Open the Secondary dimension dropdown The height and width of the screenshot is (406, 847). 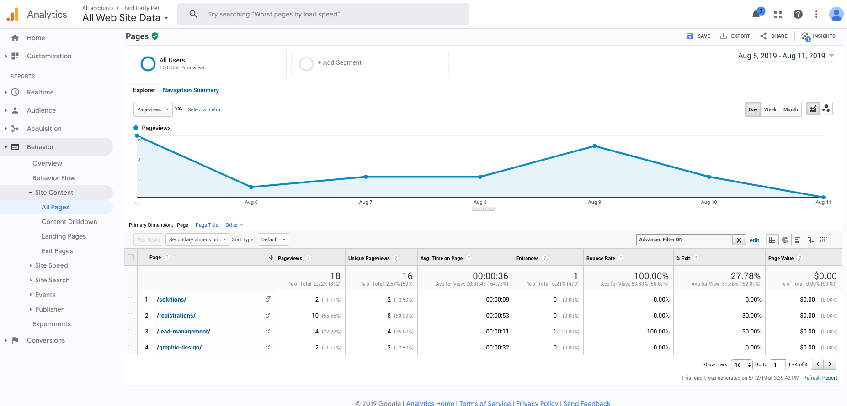tap(197, 240)
